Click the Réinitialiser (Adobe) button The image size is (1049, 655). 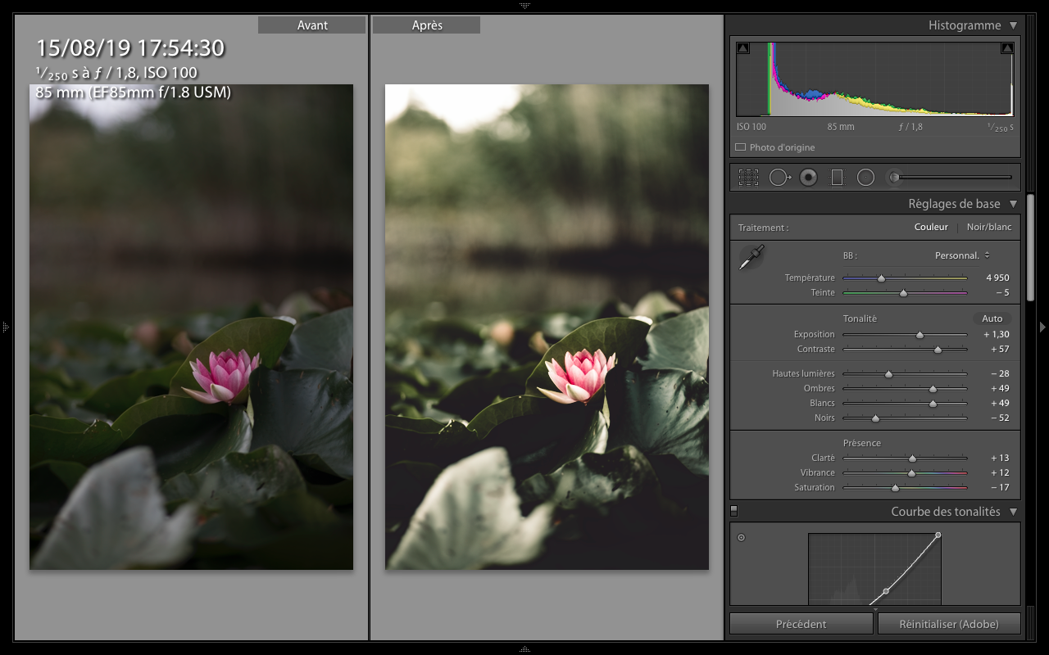[x=949, y=624]
